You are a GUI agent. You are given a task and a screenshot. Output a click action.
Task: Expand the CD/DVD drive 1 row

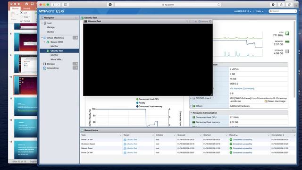point(191,98)
